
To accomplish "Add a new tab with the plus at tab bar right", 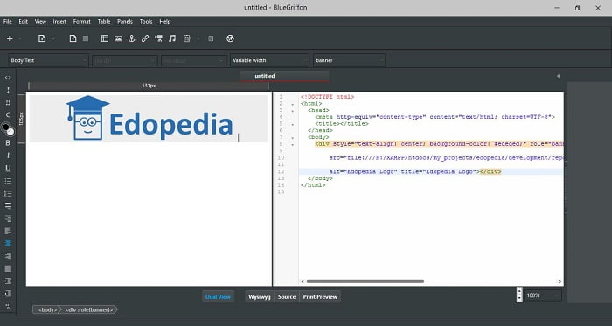I will [559, 76].
